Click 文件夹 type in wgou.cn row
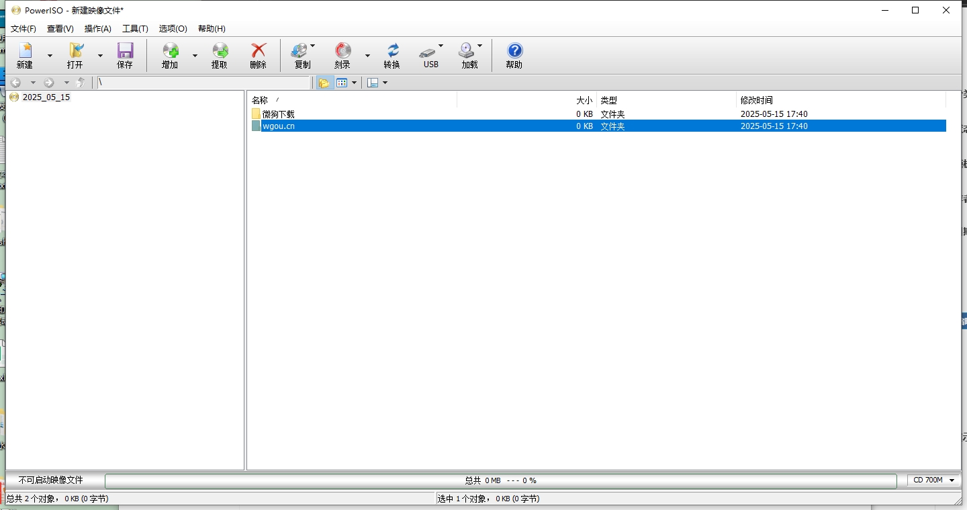 pos(612,126)
